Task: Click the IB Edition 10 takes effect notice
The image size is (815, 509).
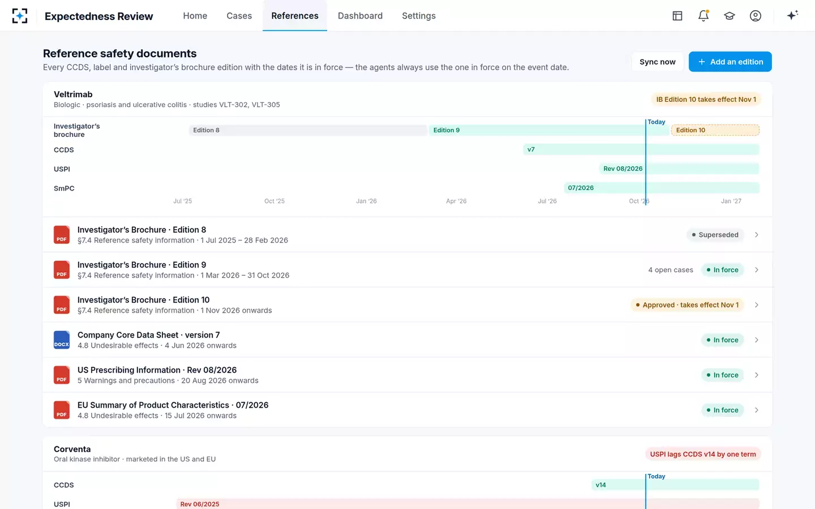Action: (706, 100)
